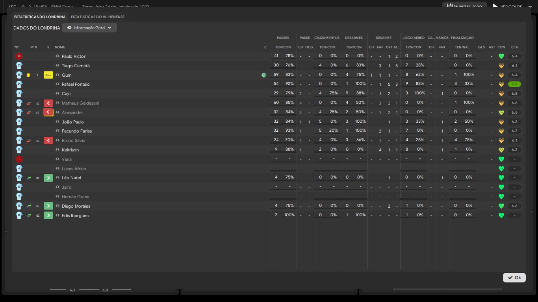Switch to Estatísticas do Vilhenense tab
The height and width of the screenshot is (302, 538).
(98, 17)
